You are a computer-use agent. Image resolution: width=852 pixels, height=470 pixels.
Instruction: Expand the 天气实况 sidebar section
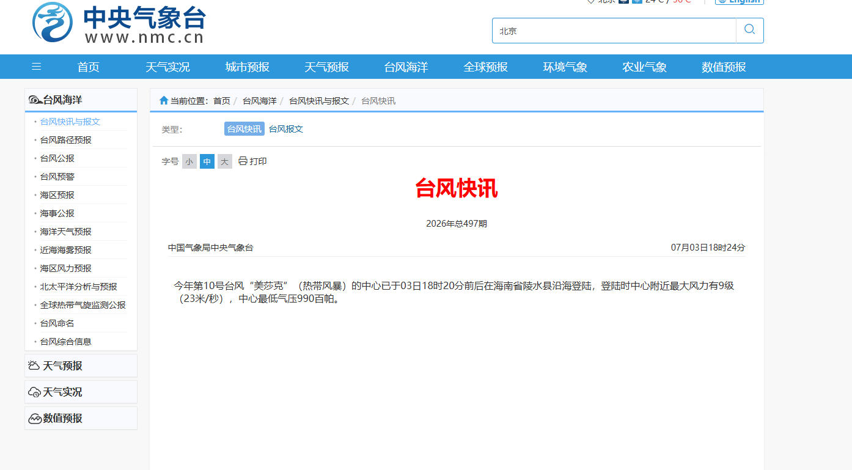point(81,392)
